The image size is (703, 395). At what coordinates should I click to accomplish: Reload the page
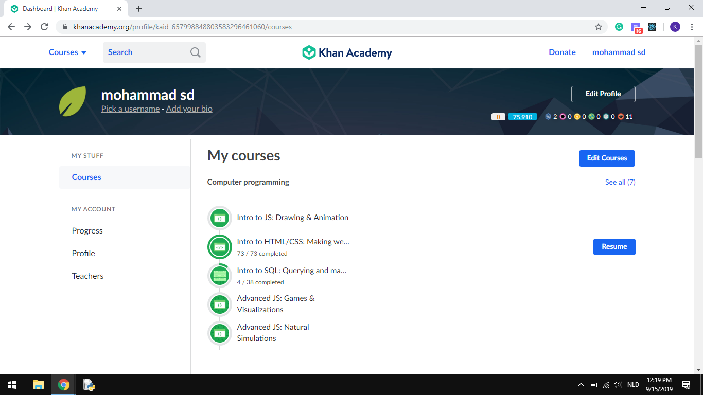[x=44, y=27]
